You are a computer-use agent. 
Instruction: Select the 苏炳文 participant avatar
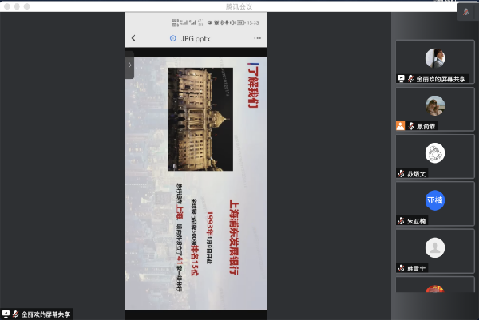[x=434, y=152]
